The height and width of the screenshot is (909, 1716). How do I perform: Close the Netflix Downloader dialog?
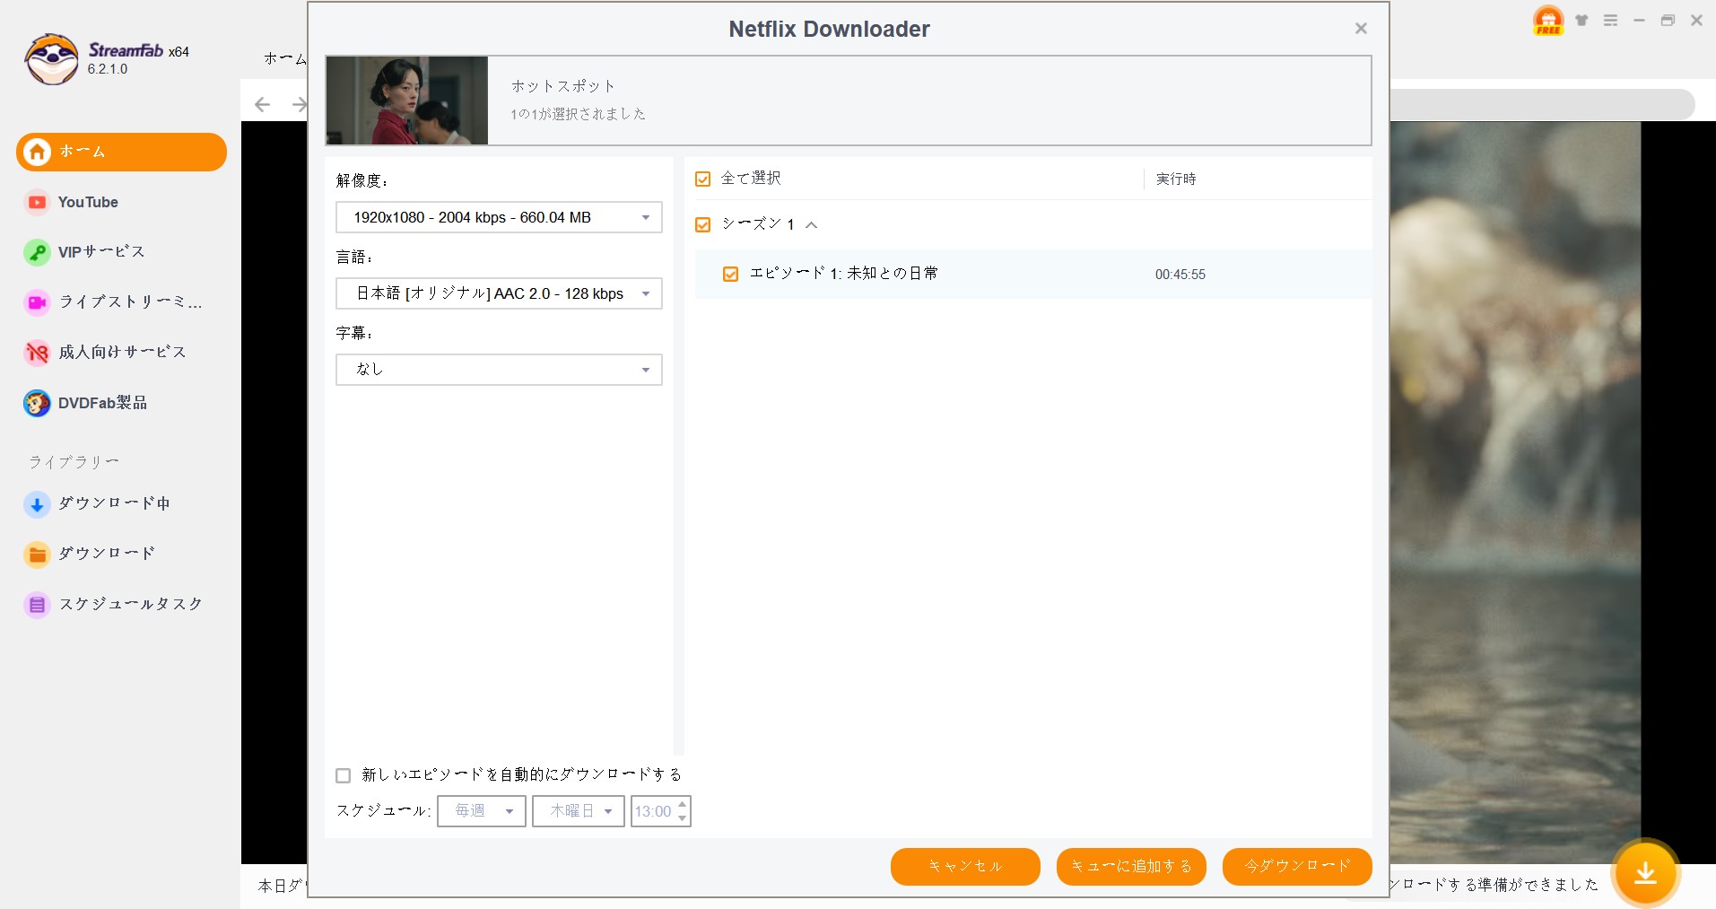1361,29
